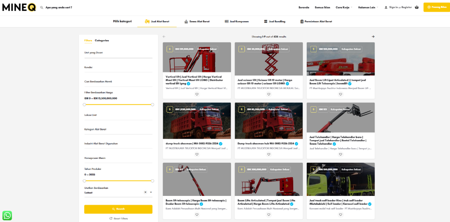Click the search magnifier icon in header
Screen dimensions: 450x222
click(x=42, y=7)
